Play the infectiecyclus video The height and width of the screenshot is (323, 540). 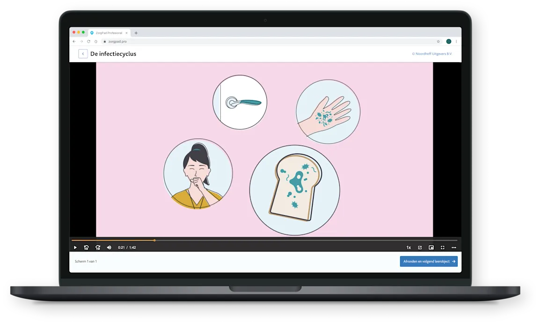[75, 247]
